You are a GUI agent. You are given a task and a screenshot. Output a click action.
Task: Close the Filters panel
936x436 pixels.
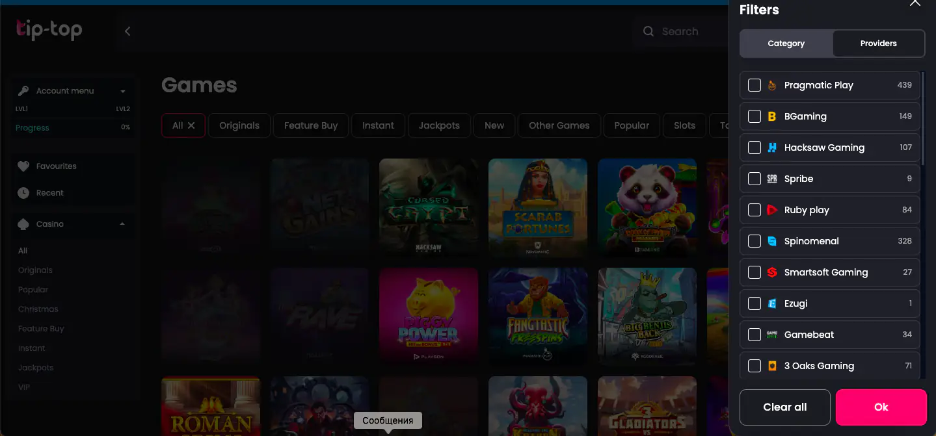[x=915, y=3]
